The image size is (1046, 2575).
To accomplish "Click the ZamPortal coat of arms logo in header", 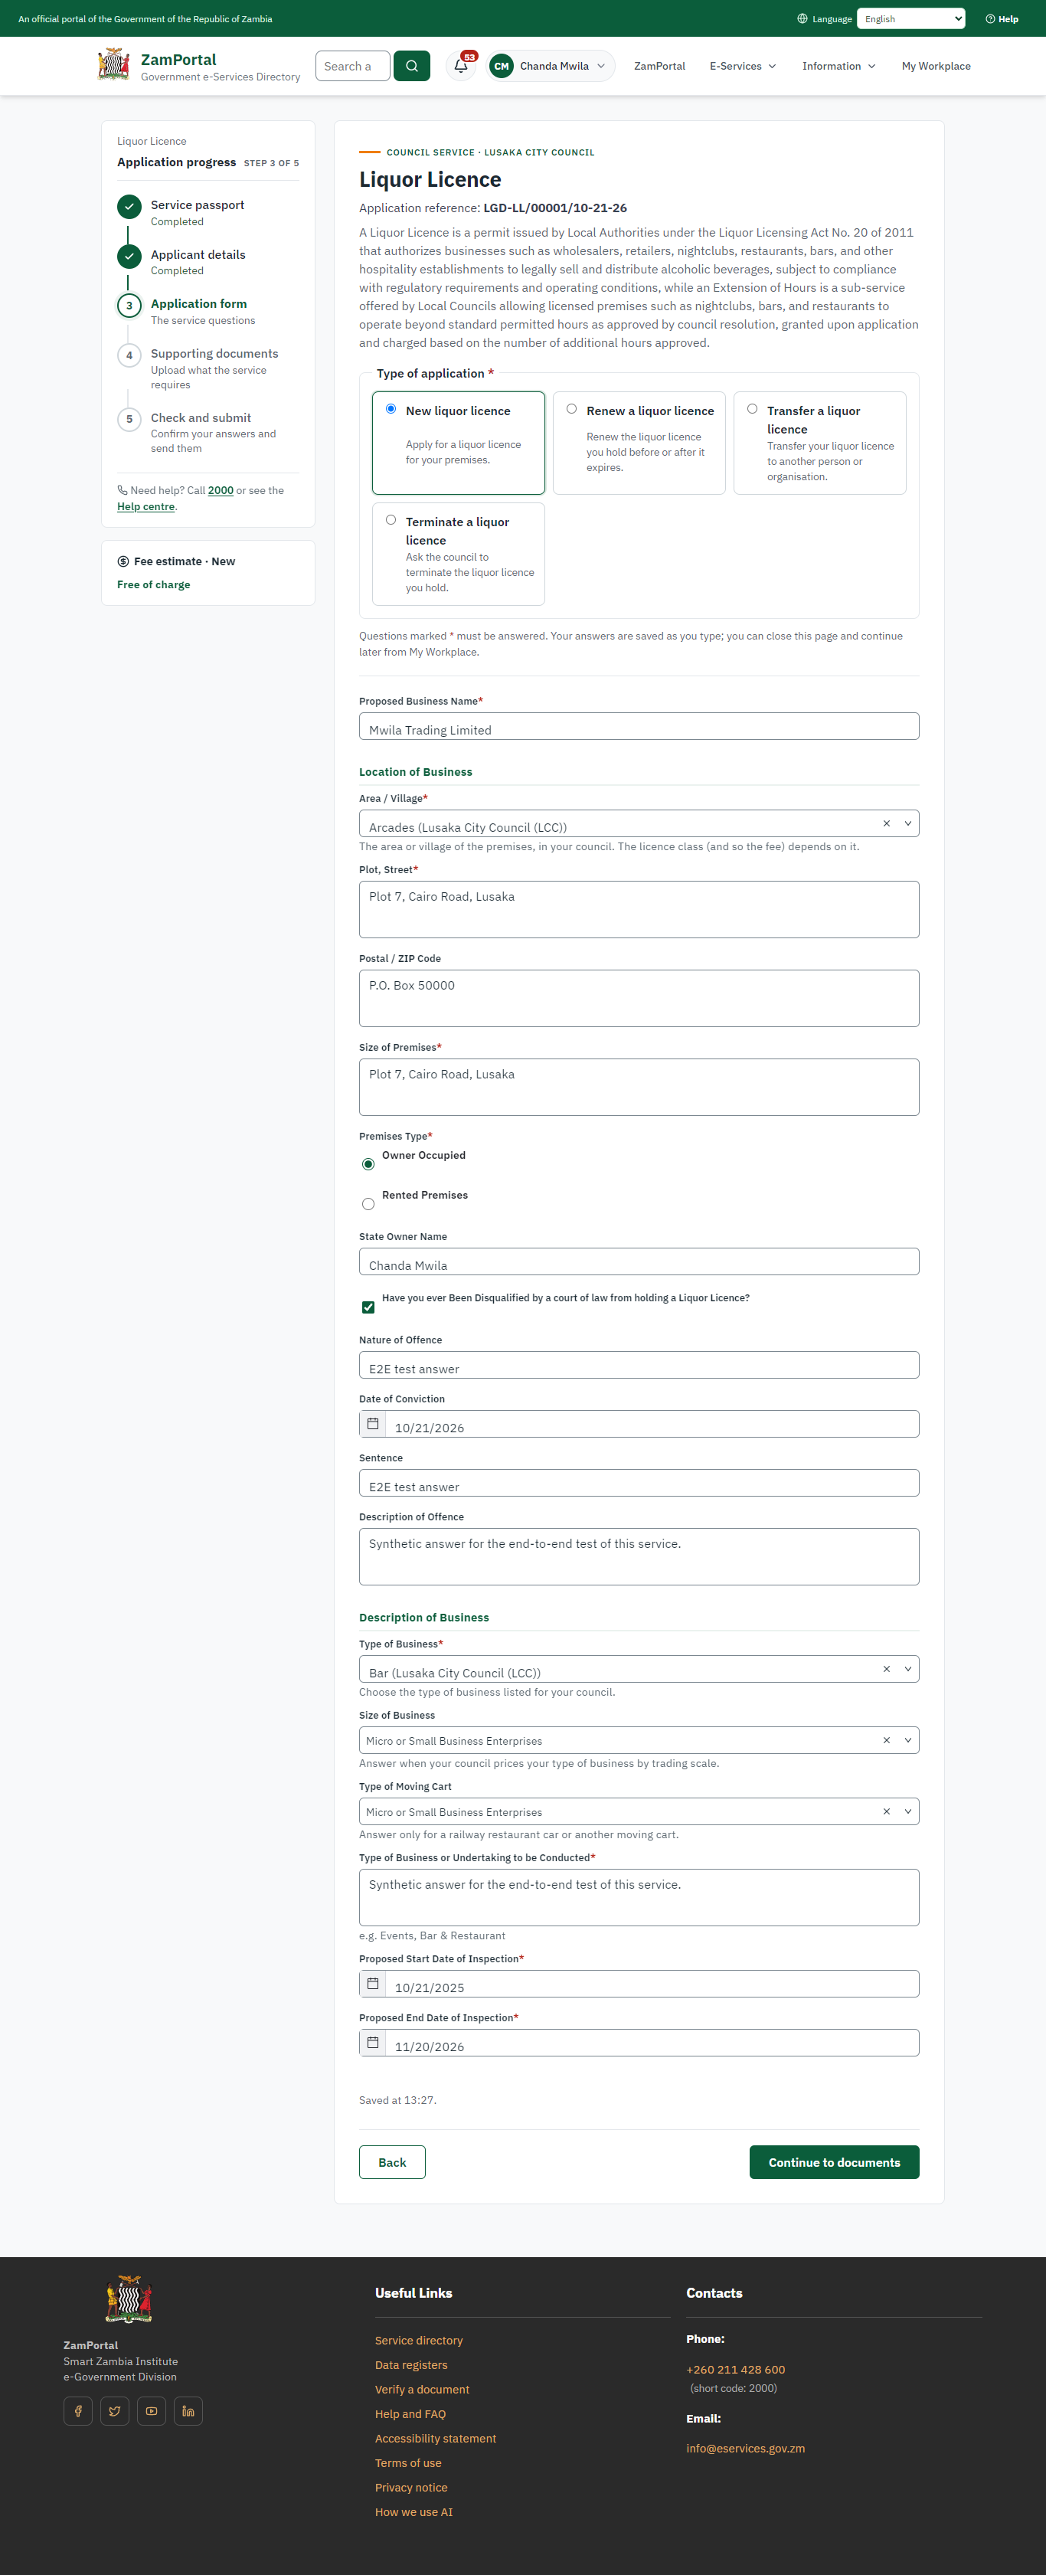I will [x=114, y=65].
